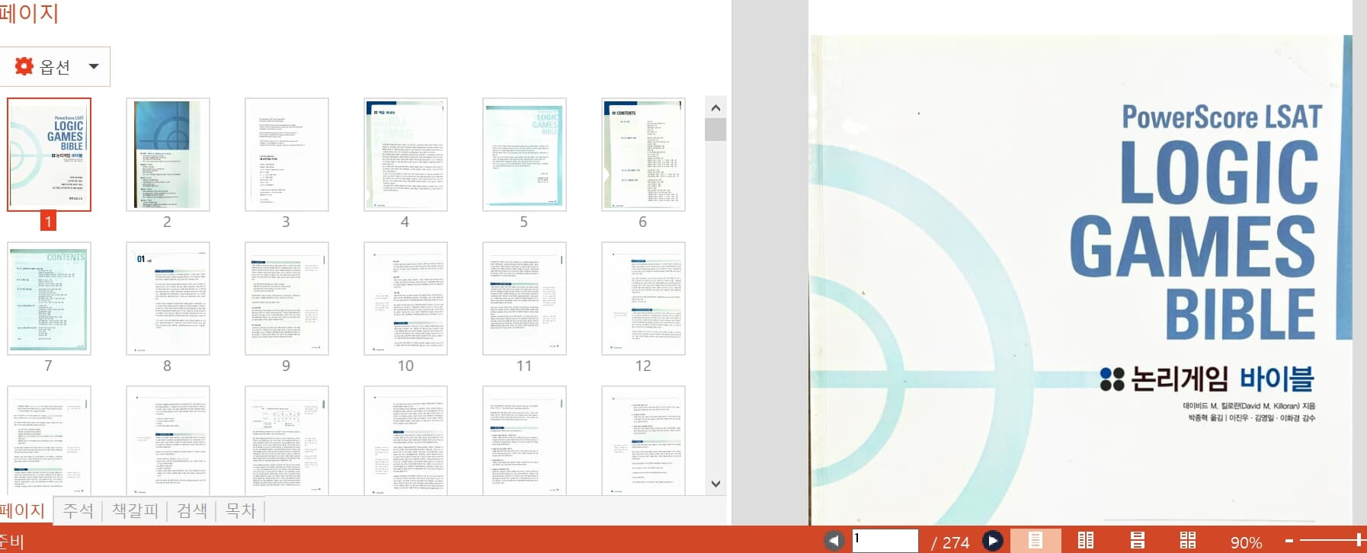Click the / 274 total page count
This screenshot has height=553, width=1367.
950,542
